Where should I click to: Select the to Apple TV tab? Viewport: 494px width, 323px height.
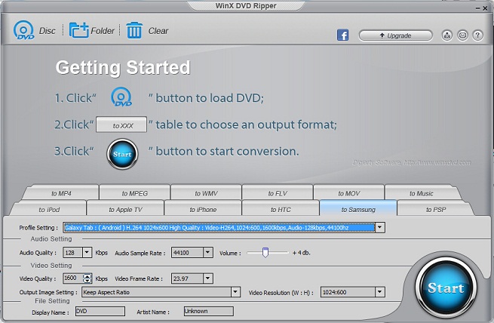click(x=125, y=210)
